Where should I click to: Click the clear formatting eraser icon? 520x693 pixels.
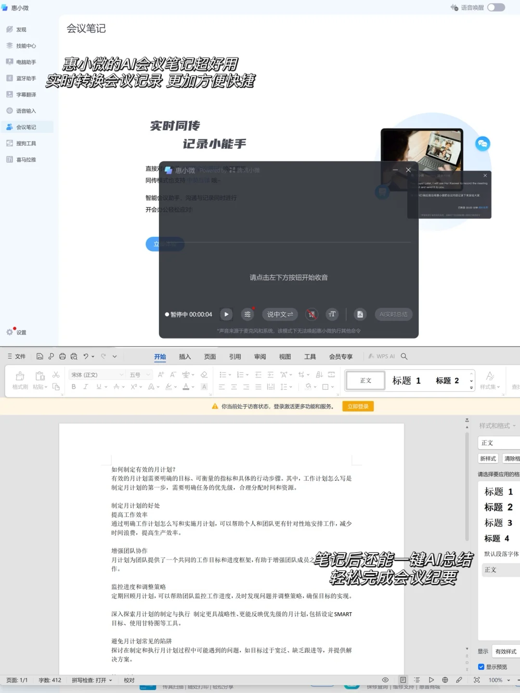tap(204, 375)
